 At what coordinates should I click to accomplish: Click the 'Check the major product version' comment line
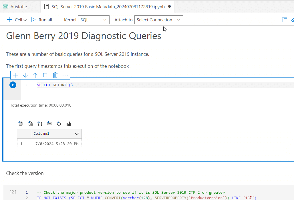(x=131, y=193)
